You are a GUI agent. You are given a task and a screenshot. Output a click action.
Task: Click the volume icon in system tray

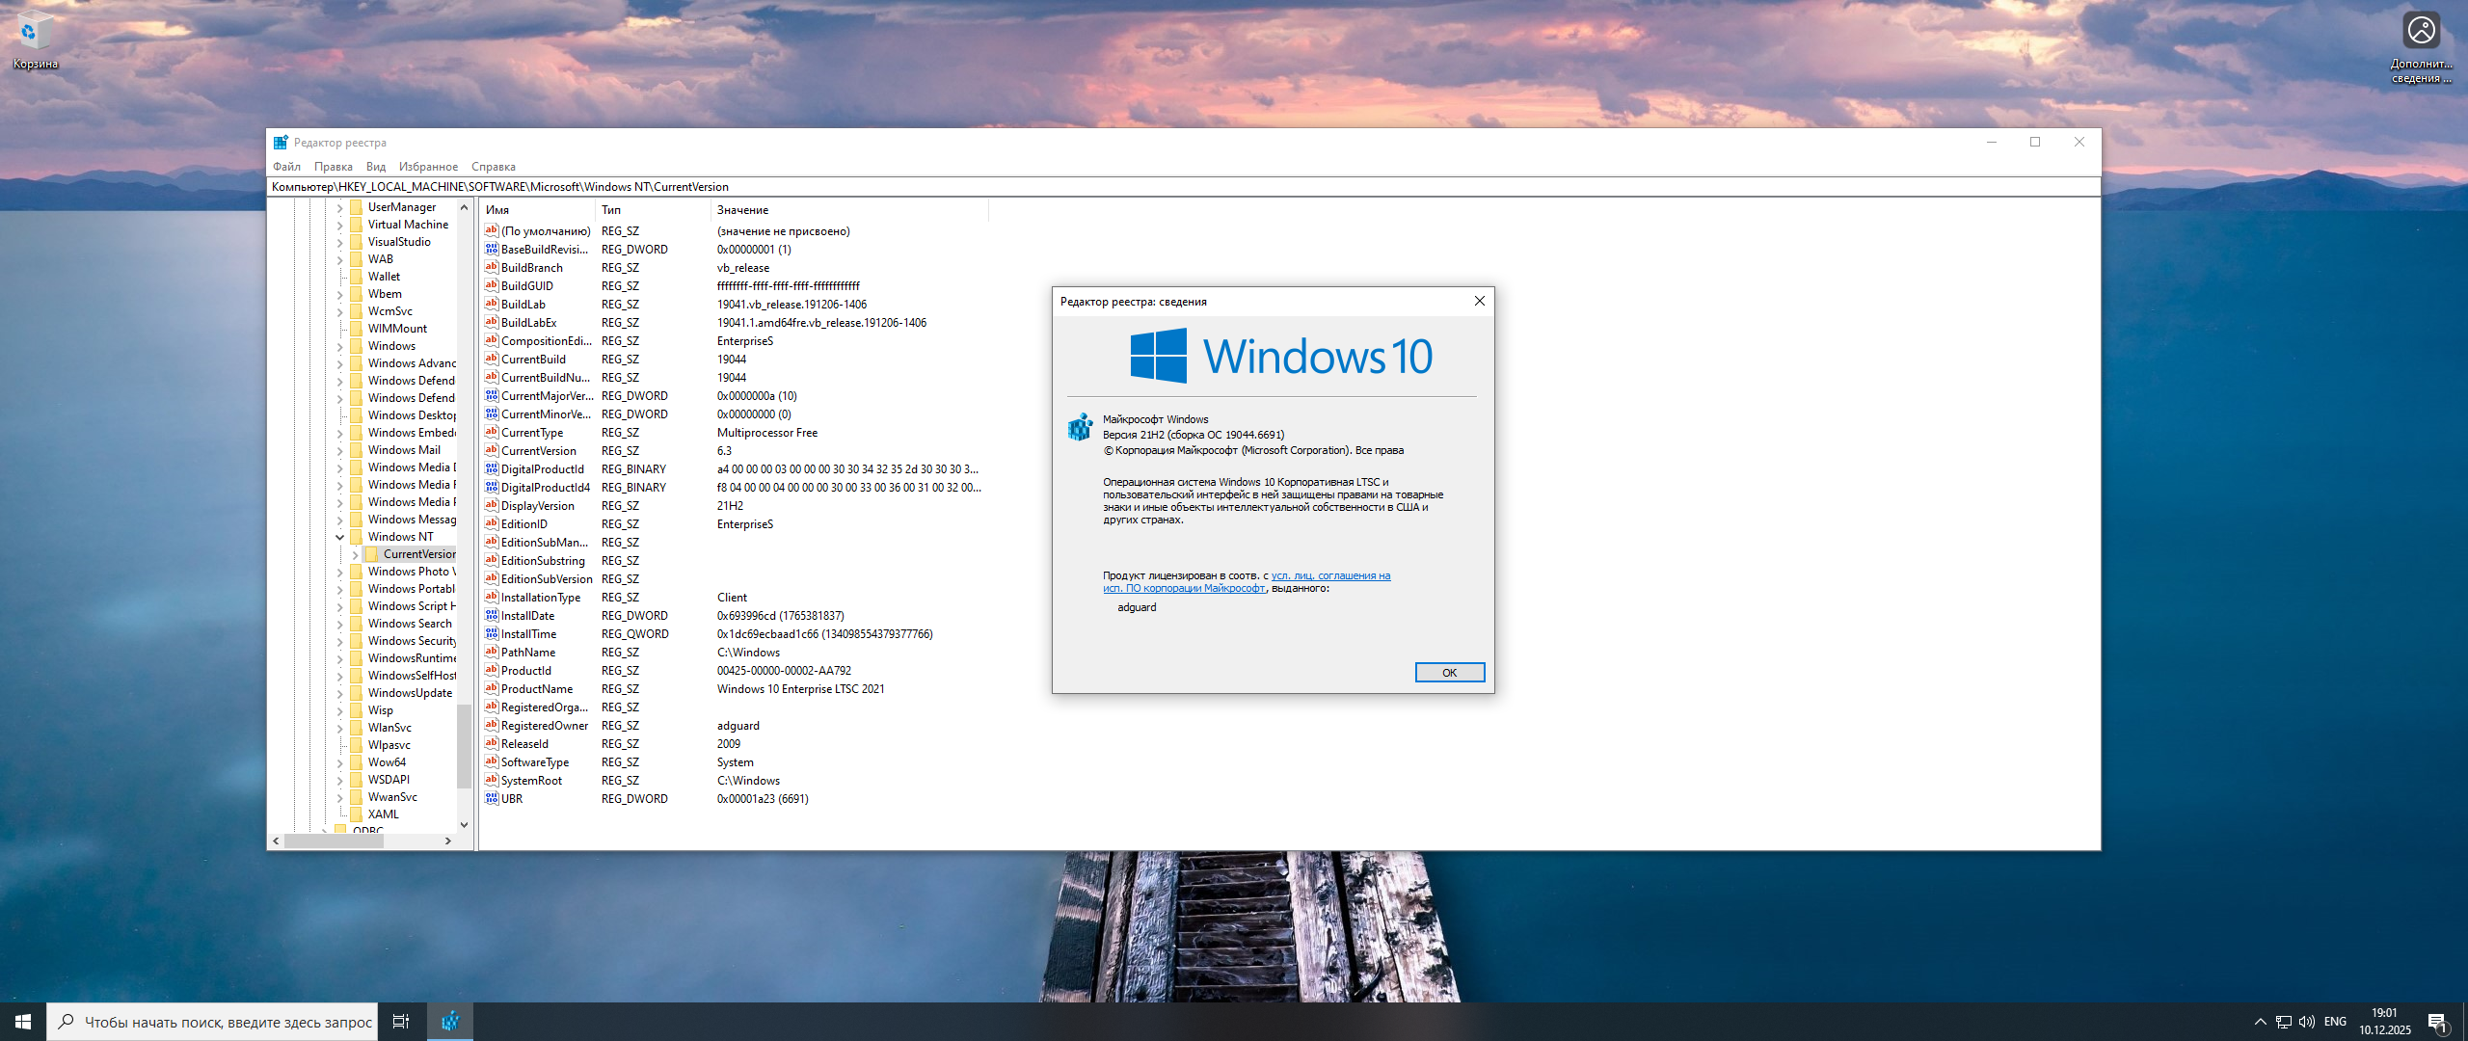(x=2306, y=1022)
